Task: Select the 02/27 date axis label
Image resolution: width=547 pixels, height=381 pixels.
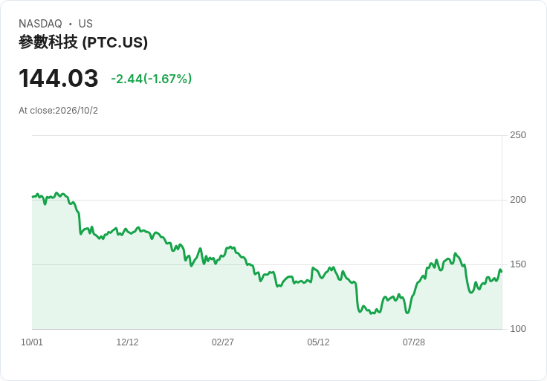Action: click(x=222, y=342)
